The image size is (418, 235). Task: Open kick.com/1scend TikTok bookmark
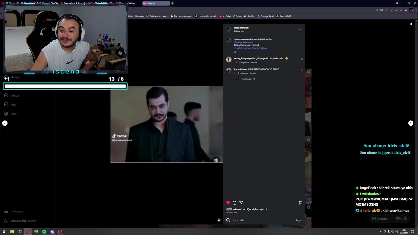tap(206, 16)
